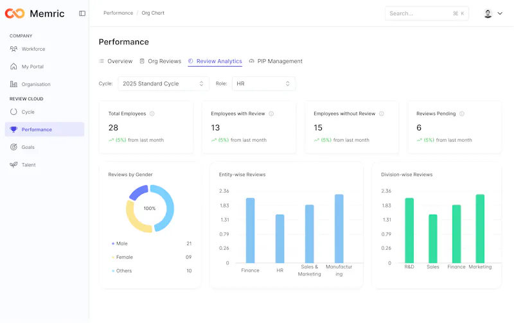Image resolution: width=514 pixels, height=323 pixels.
Task: Click the Goals target icon
Action: coord(13,147)
